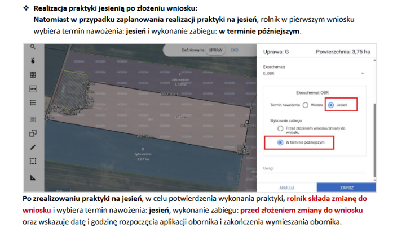Image resolution: width=406 pixels, height=250 pixels.
Task: Select the angle measure tool
Action: 33,177
